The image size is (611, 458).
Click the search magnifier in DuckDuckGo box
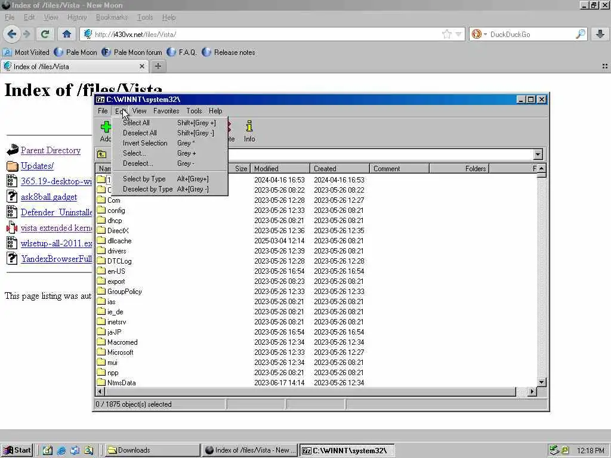coord(580,34)
